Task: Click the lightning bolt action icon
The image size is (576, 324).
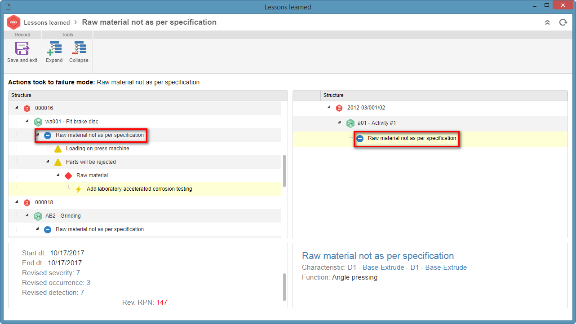Action: (x=79, y=189)
